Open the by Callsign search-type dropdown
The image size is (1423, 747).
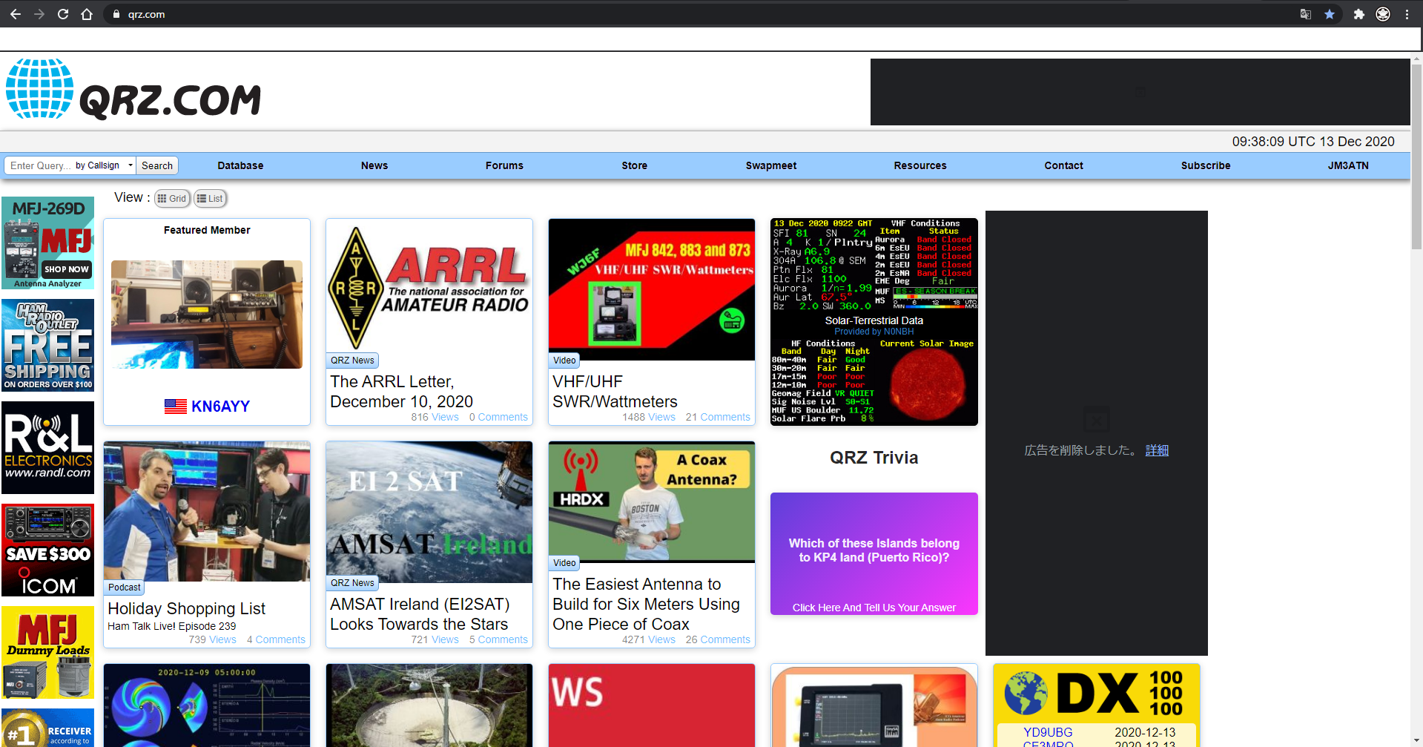[104, 165]
